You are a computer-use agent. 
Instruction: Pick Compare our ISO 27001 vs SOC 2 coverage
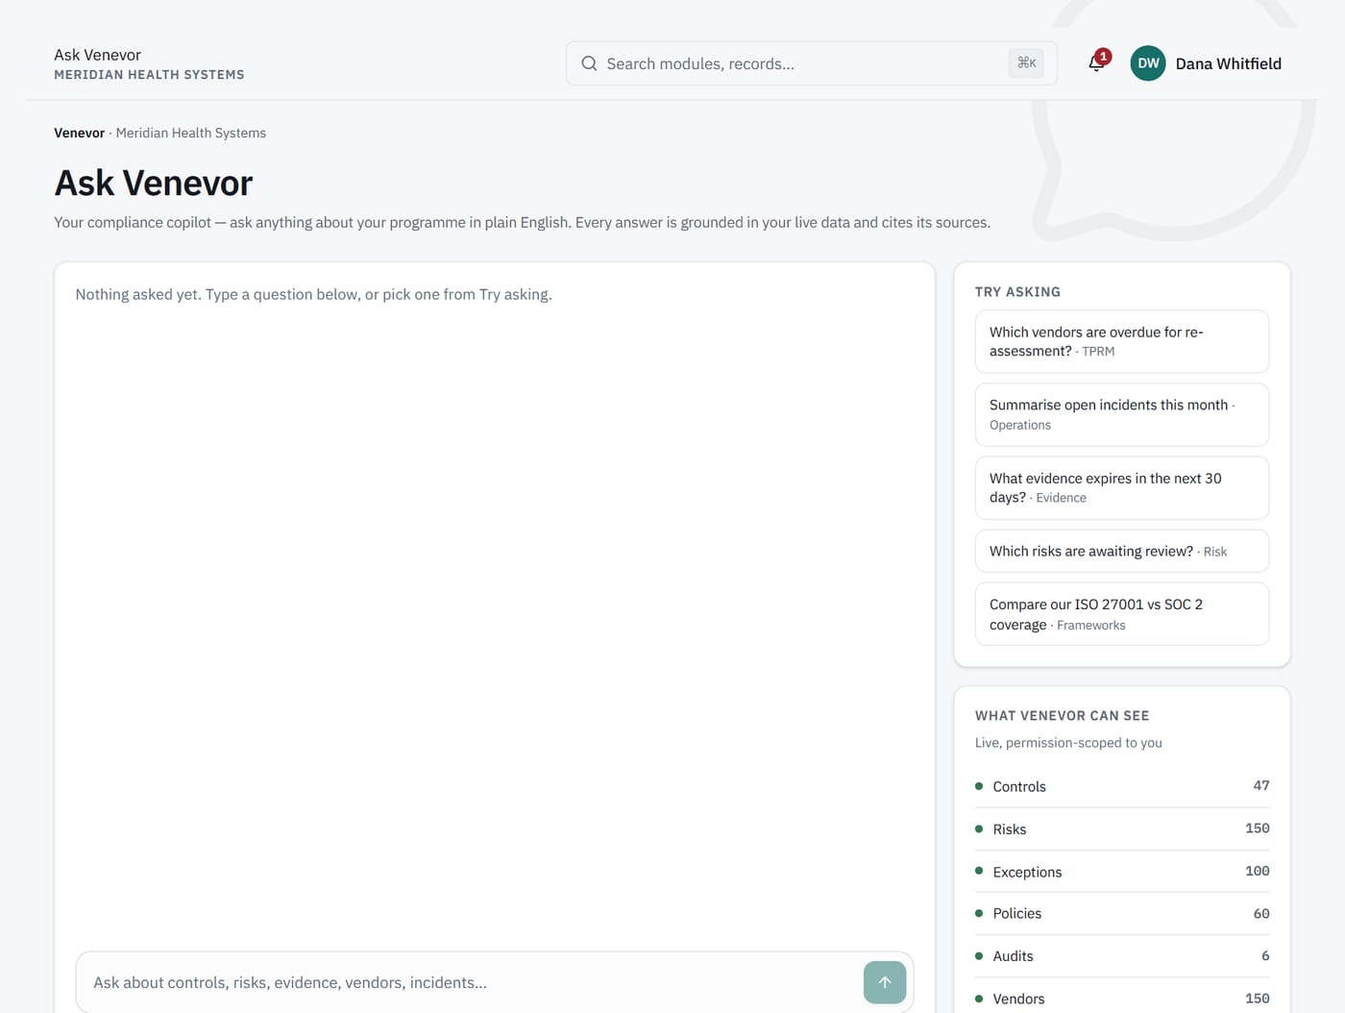1122,614
